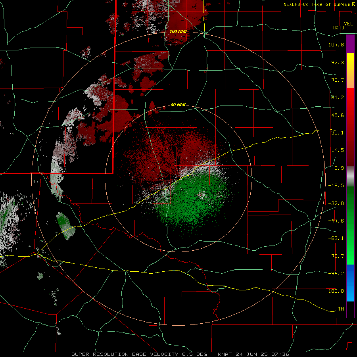Click the -94.2 velocity label
The height and width of the screenshot is (357, 357).
(336, 273)
